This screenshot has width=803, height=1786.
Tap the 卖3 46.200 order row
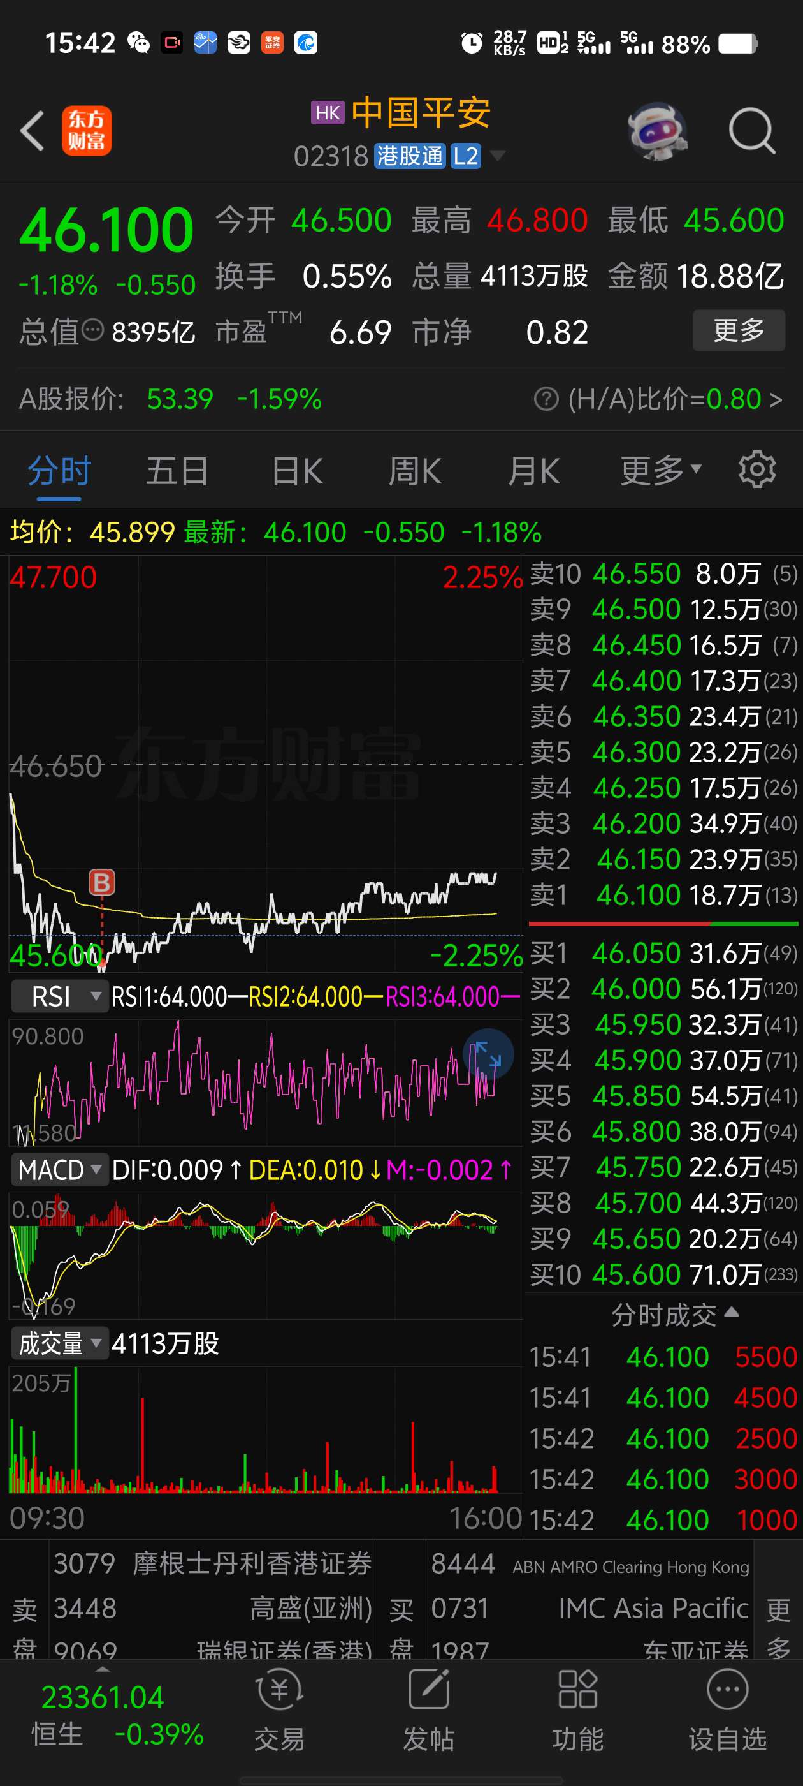coord(663,823)
